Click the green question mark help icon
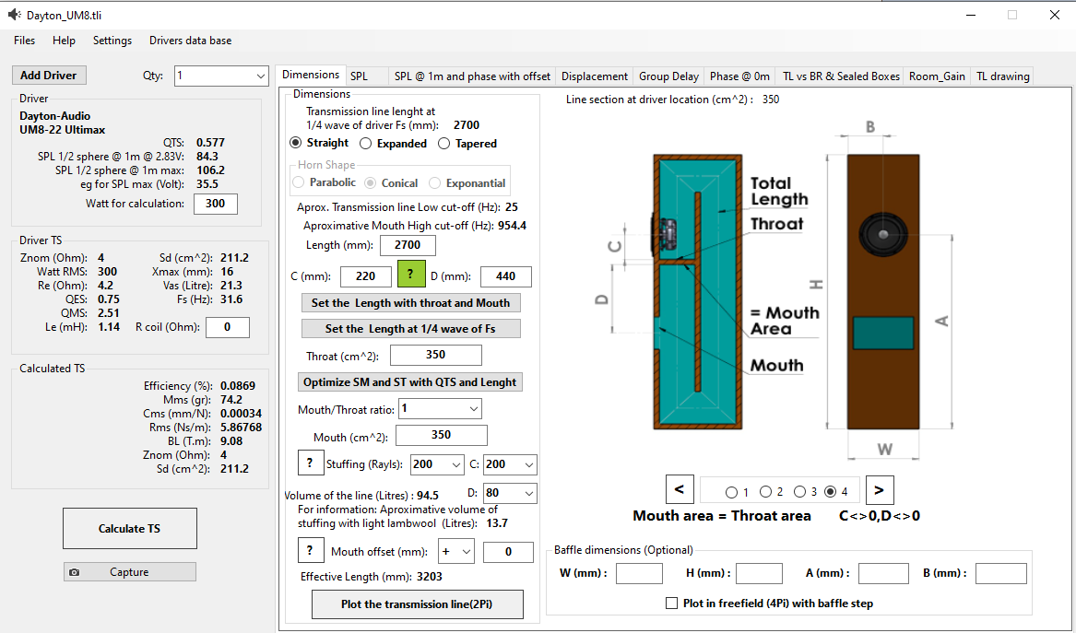This screenshot has height=633, width=1076. coord(411,274)
